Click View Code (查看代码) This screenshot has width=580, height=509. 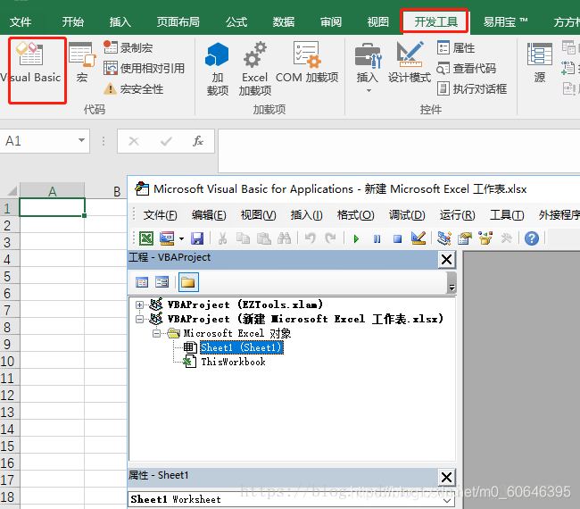tap(466, 68)
